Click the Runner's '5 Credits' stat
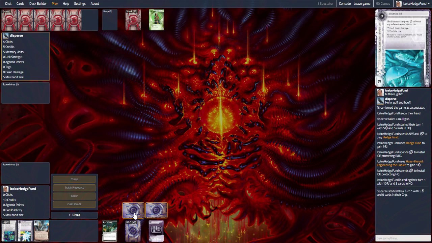 9,47
